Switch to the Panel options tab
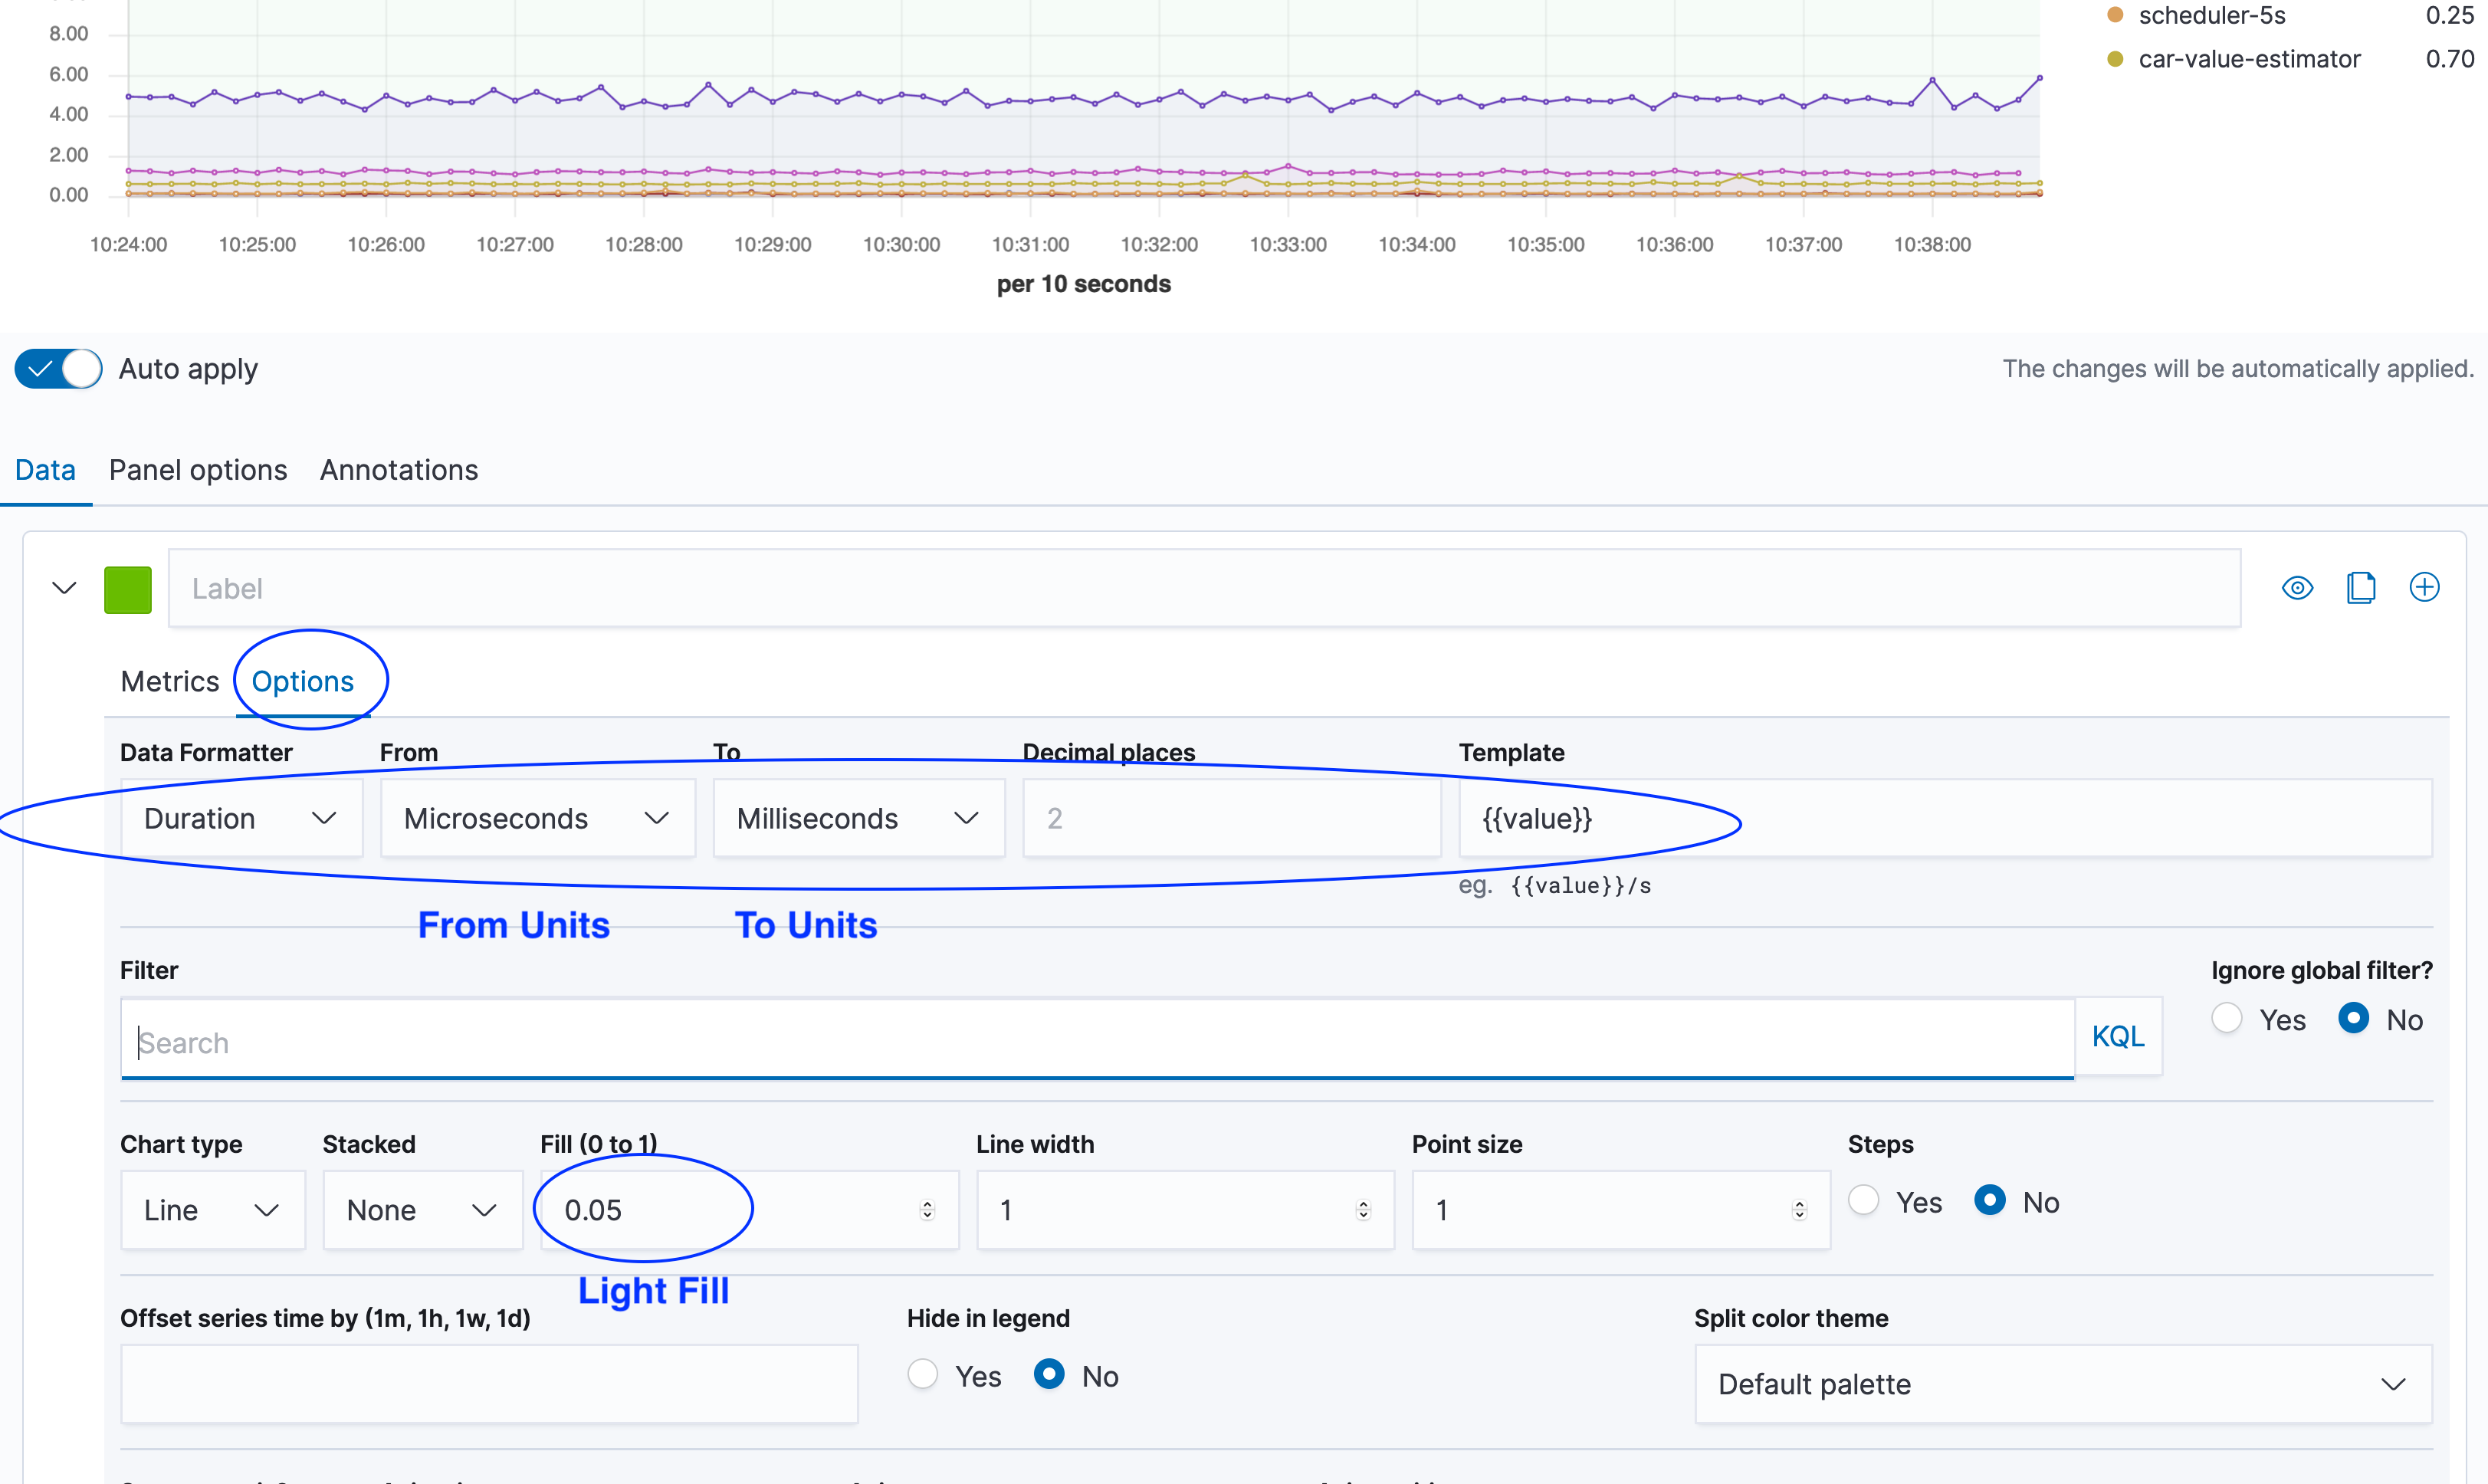Screen dimensions: 2488x1484 [198, 470]
